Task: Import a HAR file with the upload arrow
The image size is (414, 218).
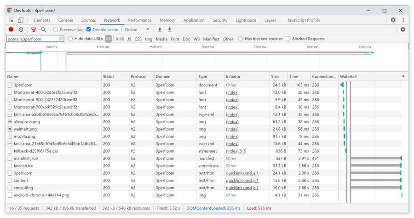Action: point(160,29)
